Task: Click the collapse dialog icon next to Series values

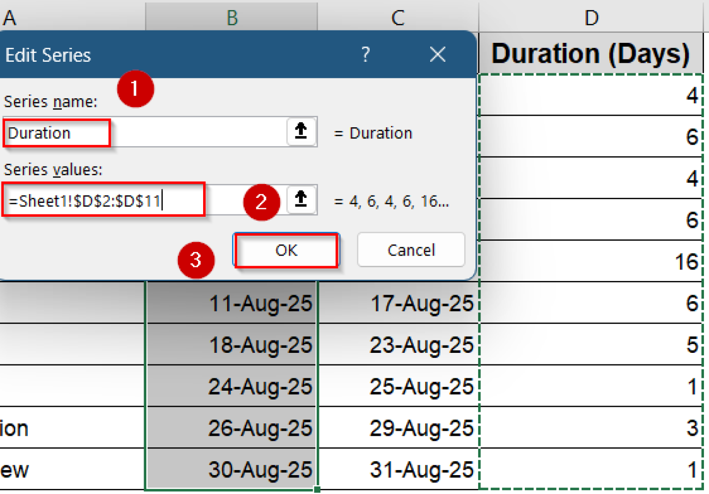Action: click(x=300, y=200)
